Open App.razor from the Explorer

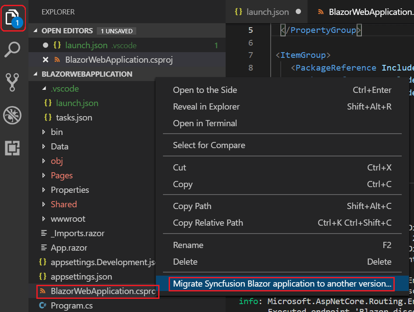pyautogui.click(x=69, y=248)
